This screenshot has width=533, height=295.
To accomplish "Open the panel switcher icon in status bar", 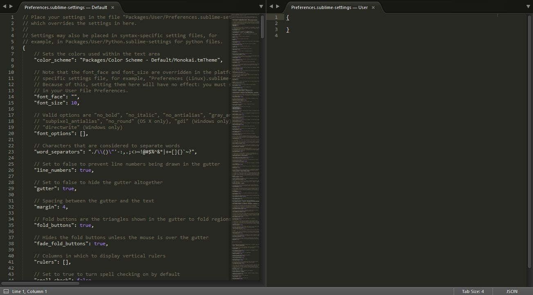I will pos(6,291).
